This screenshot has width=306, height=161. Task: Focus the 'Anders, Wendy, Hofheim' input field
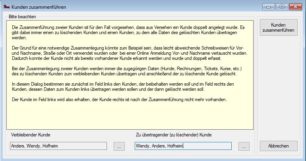(x=58, y=146)
